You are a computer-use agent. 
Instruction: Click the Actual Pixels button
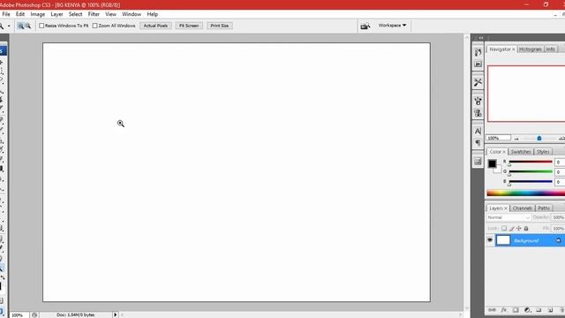click(x=155, y=26)
